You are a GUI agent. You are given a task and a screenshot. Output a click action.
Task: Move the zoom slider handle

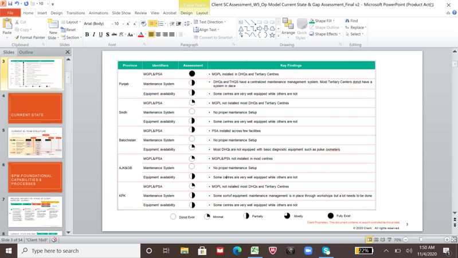tap(421, 240)
